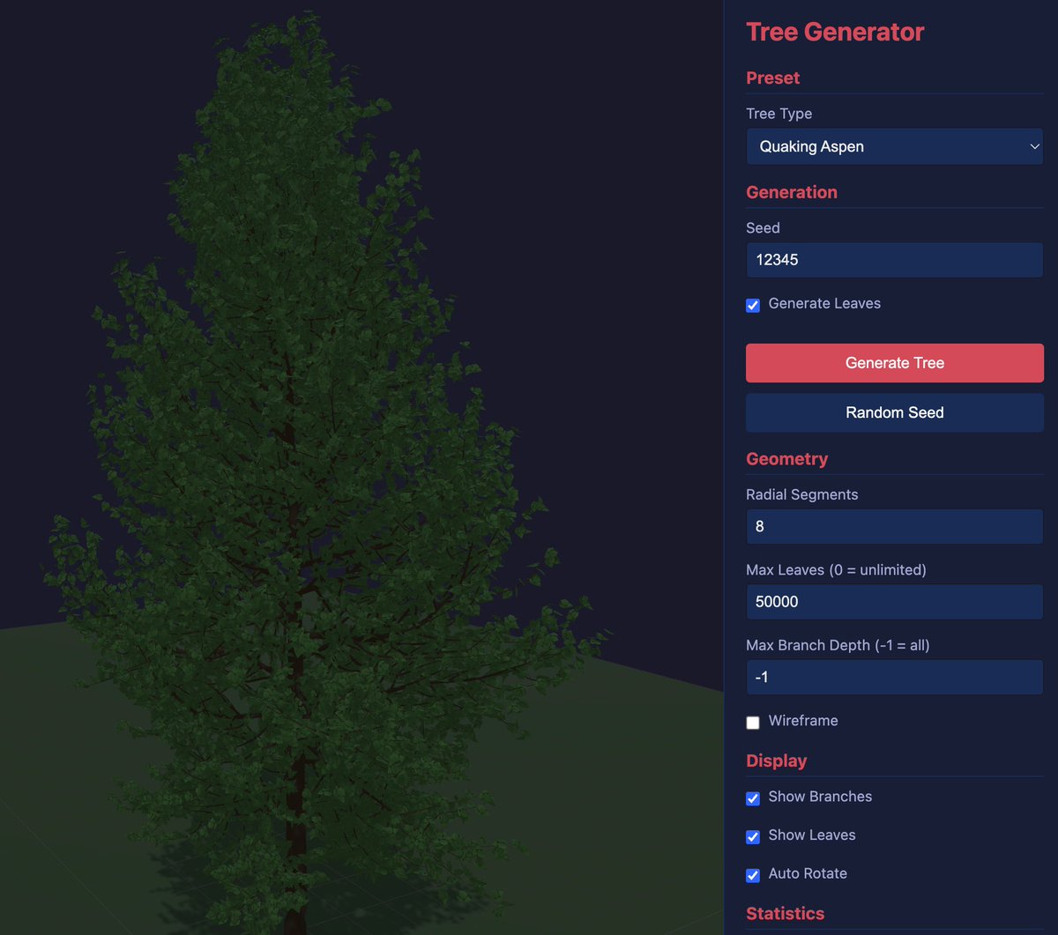
Task: Uncheck the Show Branches checkbox
Action: (753, 798)
